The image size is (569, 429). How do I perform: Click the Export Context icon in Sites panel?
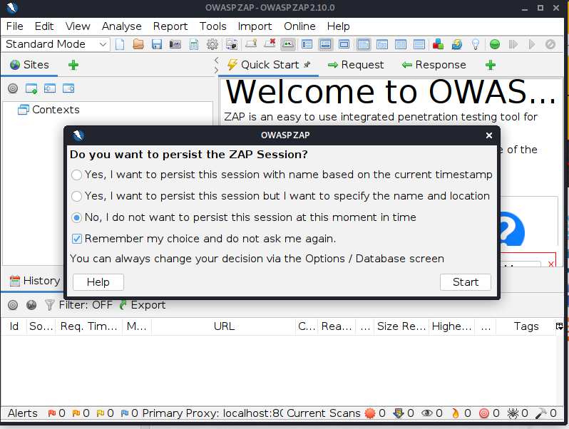(x=68, y=88)
